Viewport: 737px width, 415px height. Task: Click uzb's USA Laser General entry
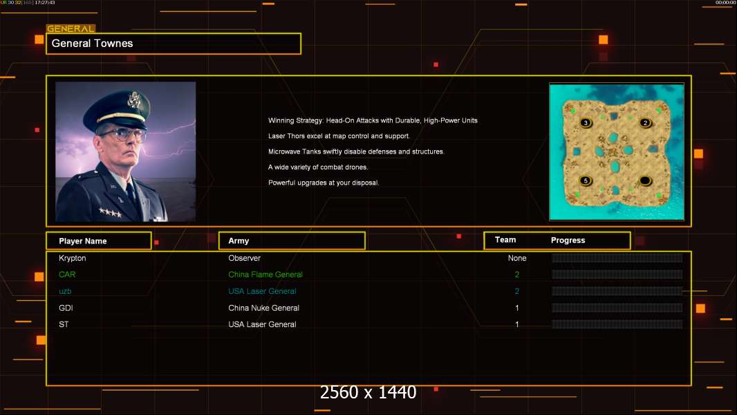[262, 291]
